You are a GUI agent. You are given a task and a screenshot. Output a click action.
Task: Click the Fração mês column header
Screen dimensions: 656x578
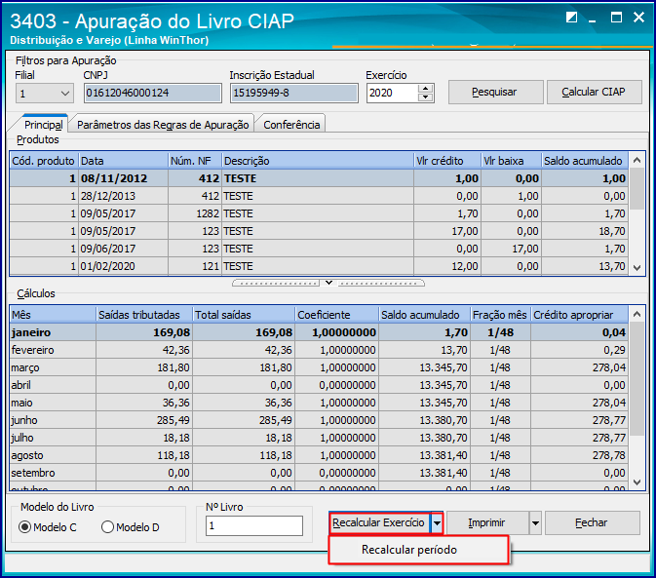point(500,315)
